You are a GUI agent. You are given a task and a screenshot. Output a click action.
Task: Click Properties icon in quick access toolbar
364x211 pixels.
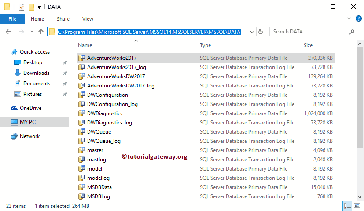(22, 7)
